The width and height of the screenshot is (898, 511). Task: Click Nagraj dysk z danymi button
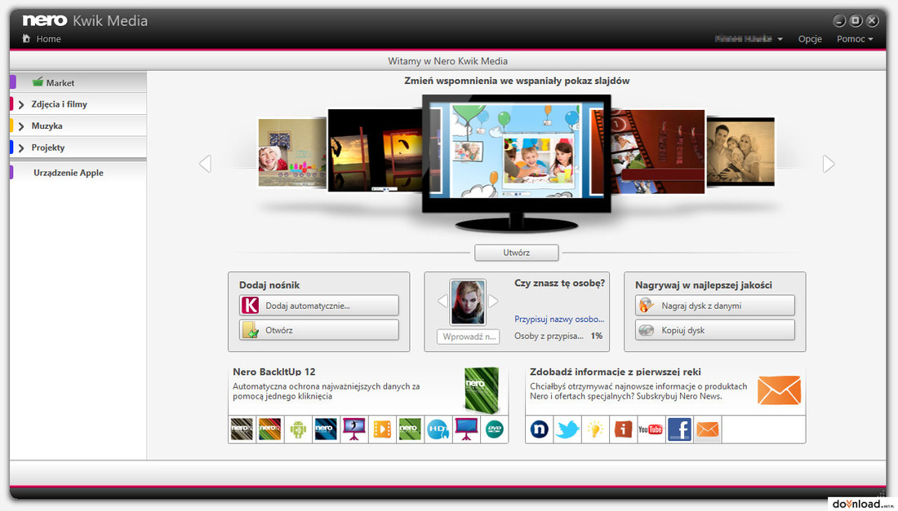(x=715, y=306)
